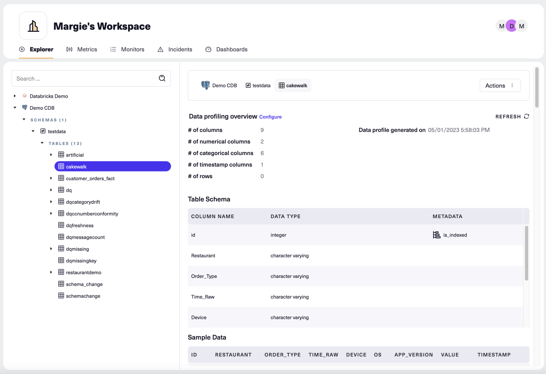Expand the dqmissing table node
The width and height of the screenshot is (546, 374).
(x=51, y=249)
